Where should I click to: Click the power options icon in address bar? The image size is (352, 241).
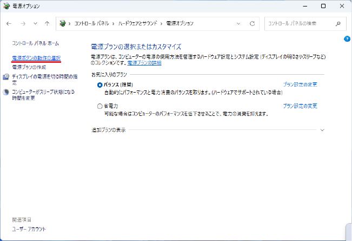pyautogui.click(x=63, y=23)
